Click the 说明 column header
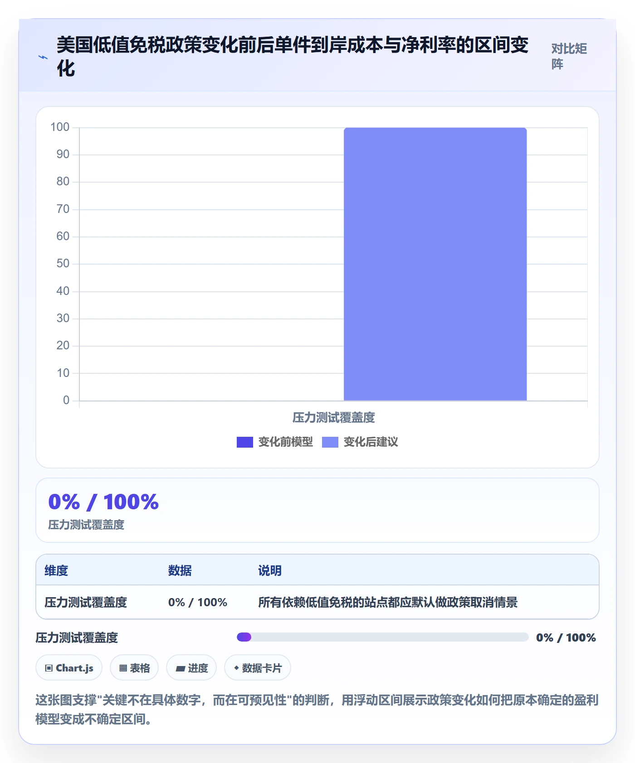 coord(270,570)
